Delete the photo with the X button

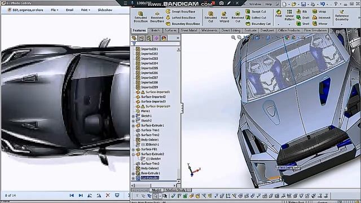click(108, 196)
